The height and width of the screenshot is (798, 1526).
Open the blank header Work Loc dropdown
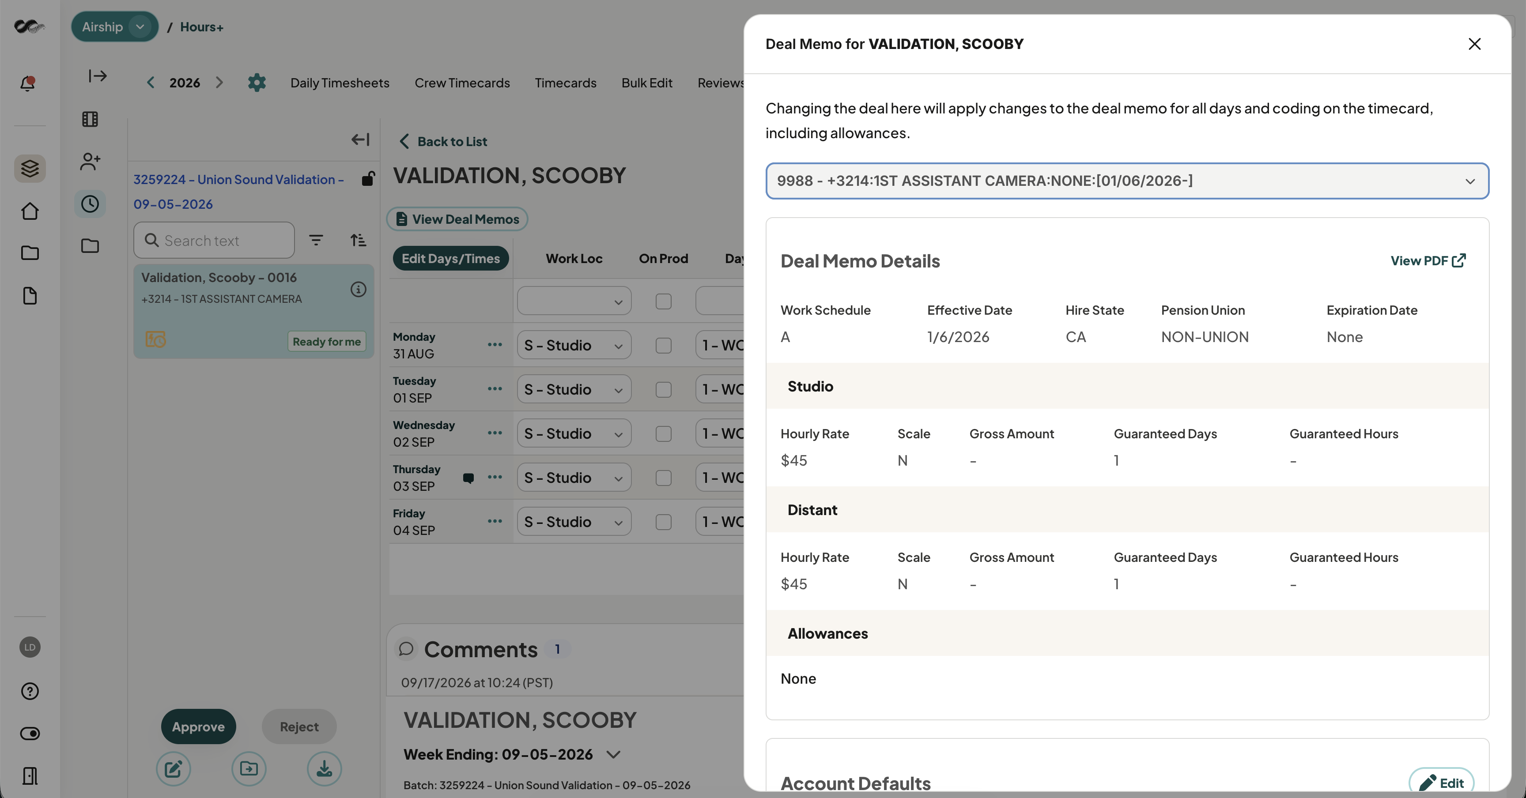[x=574, y=301]
